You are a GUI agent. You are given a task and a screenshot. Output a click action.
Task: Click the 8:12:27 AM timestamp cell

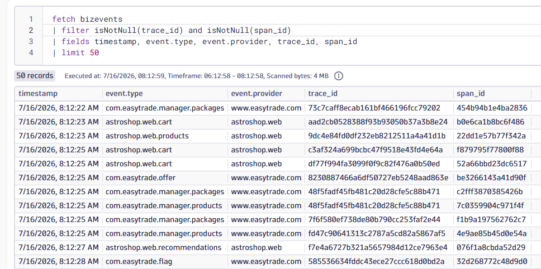pos(59,248)
